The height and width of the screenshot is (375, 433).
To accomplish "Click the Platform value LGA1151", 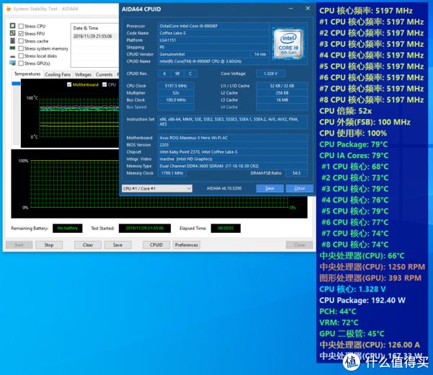I will pos(213,40).
